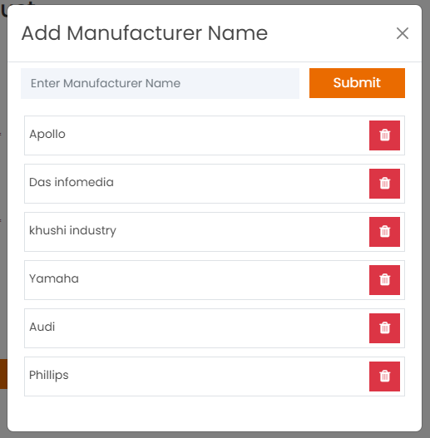This screenshot has height=438, width=430.
Task: Delete Yamaha from the manufacturer list
Action: click(384, 280)
